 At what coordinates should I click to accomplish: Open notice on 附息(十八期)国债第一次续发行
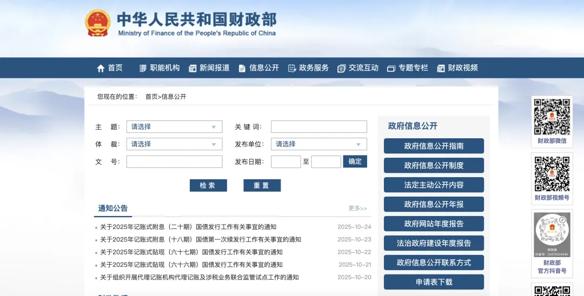point(201,239)
